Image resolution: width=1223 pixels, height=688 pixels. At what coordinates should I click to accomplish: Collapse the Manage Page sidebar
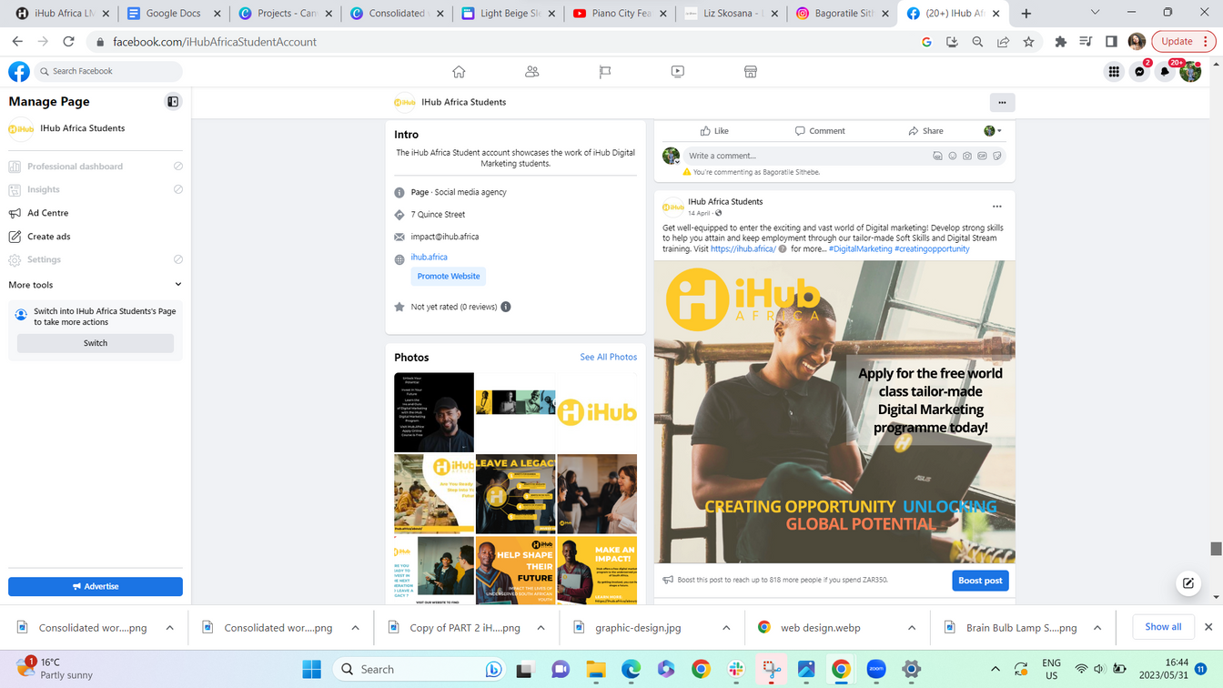(173, 102)
